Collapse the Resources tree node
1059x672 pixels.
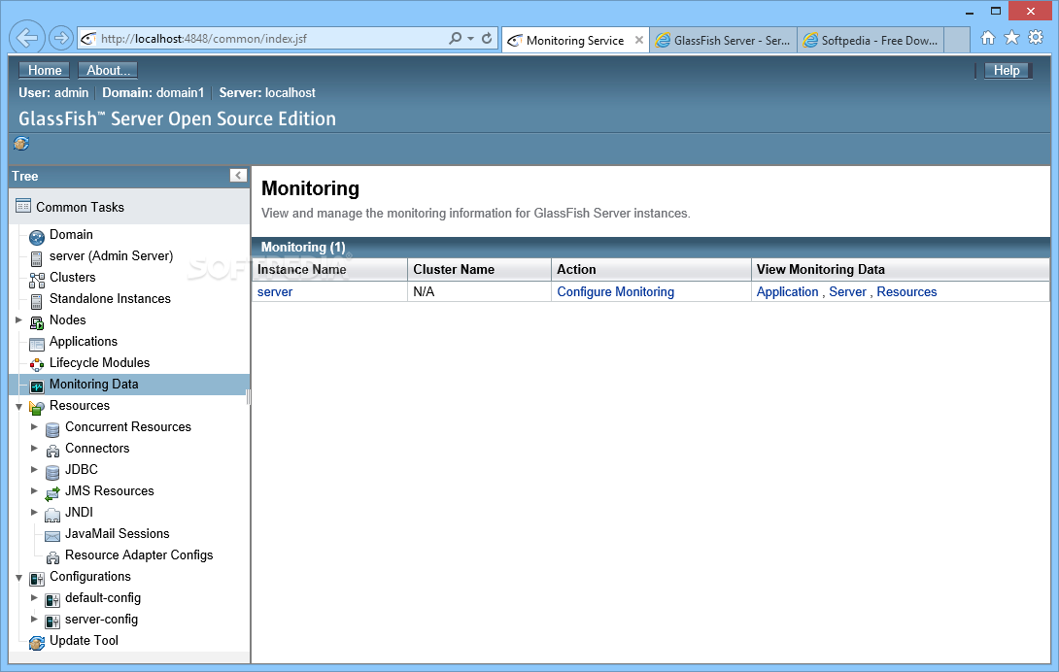[x=18, y=407]
